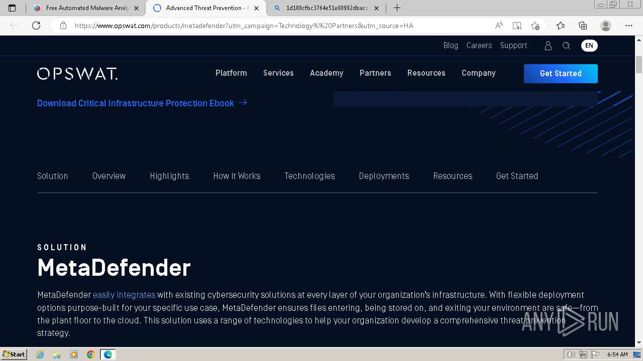Open the Platform menu

click(231, 73)
